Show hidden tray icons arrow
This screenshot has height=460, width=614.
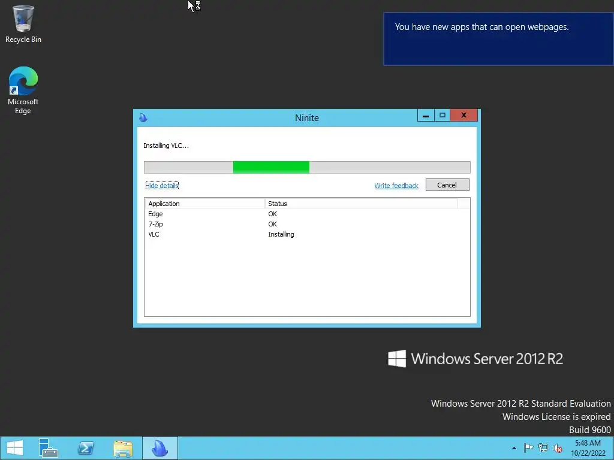pyautogui.click(x=514, y=448)
